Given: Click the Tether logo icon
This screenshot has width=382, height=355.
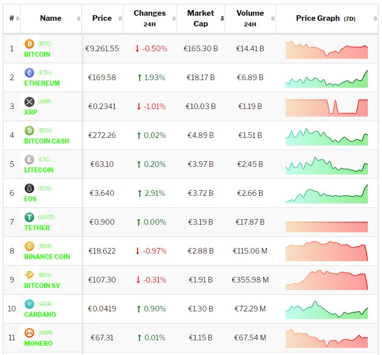Looking at the screenshot, I should (29, 218).
